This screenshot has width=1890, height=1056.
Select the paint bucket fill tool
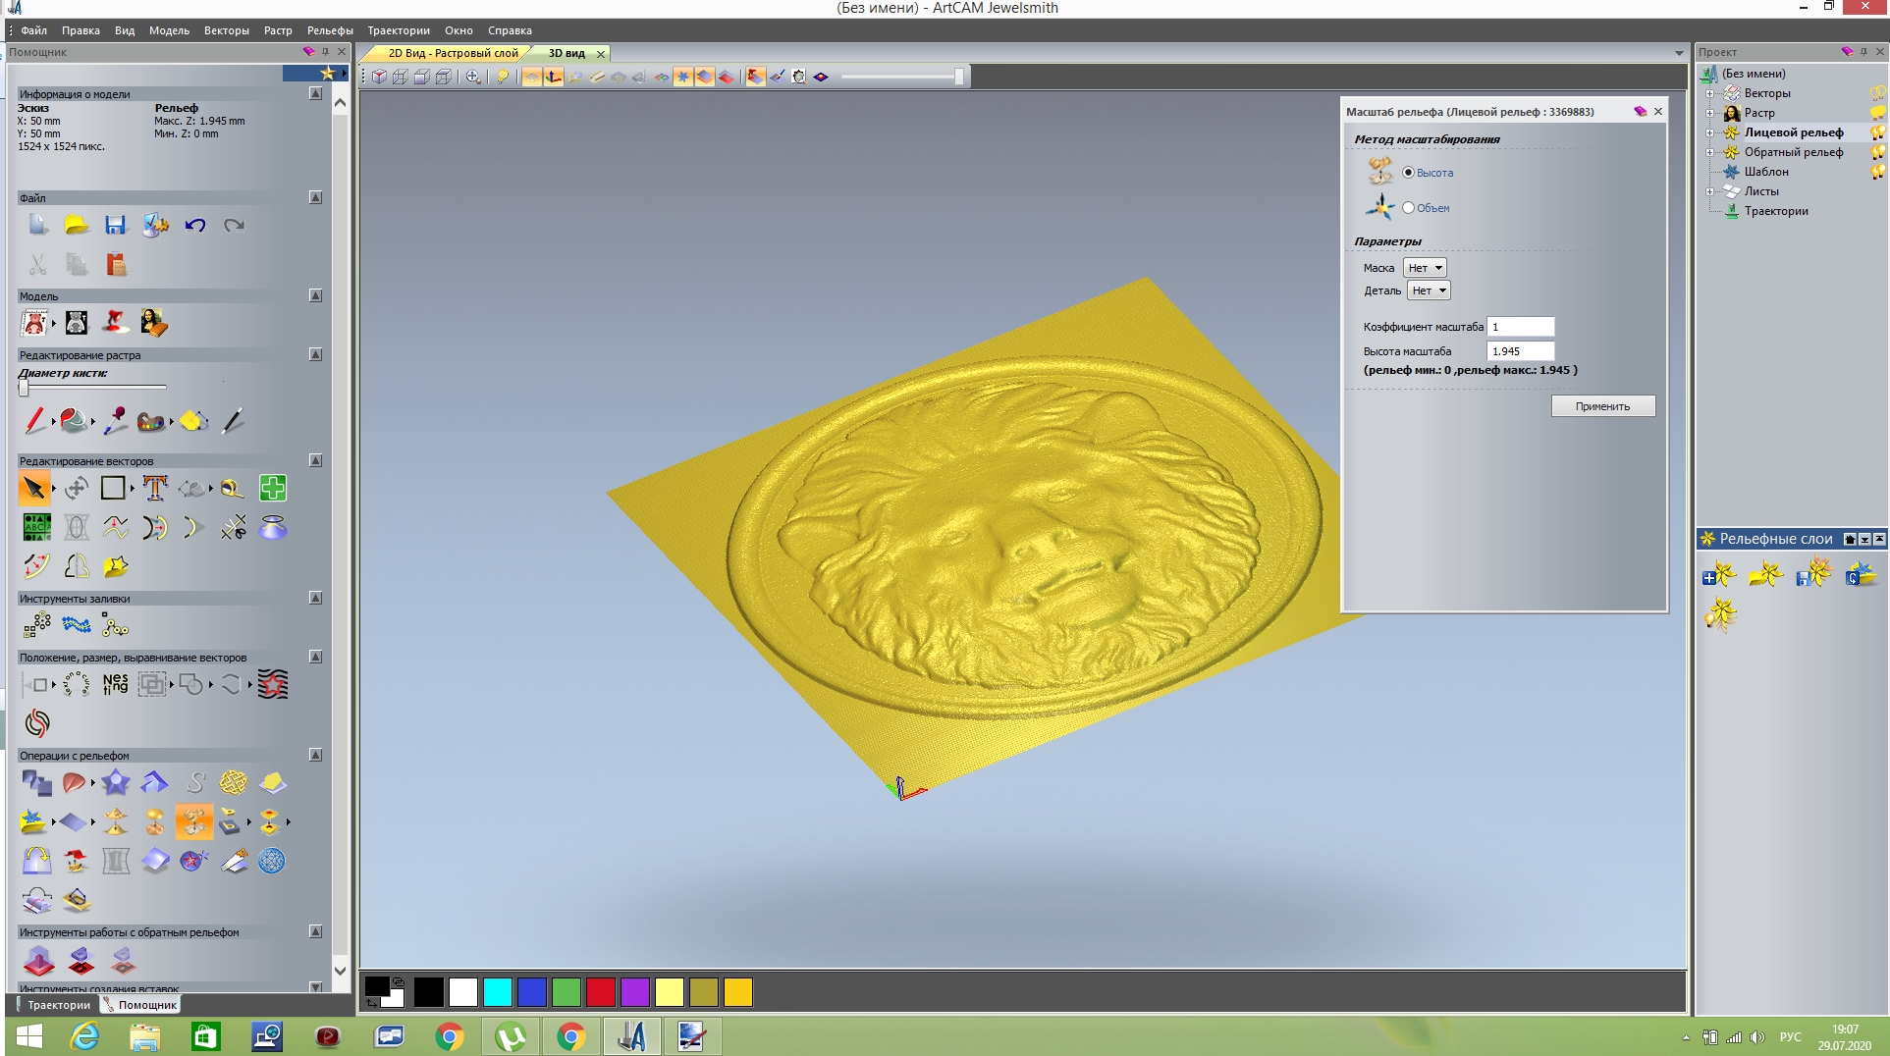pos(74,421)
